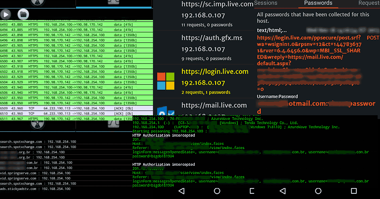Tap '11 requests, 0 passwords' text
This screenshot has height=199, width=380.
pyautogui.click(x=207, y=25)
